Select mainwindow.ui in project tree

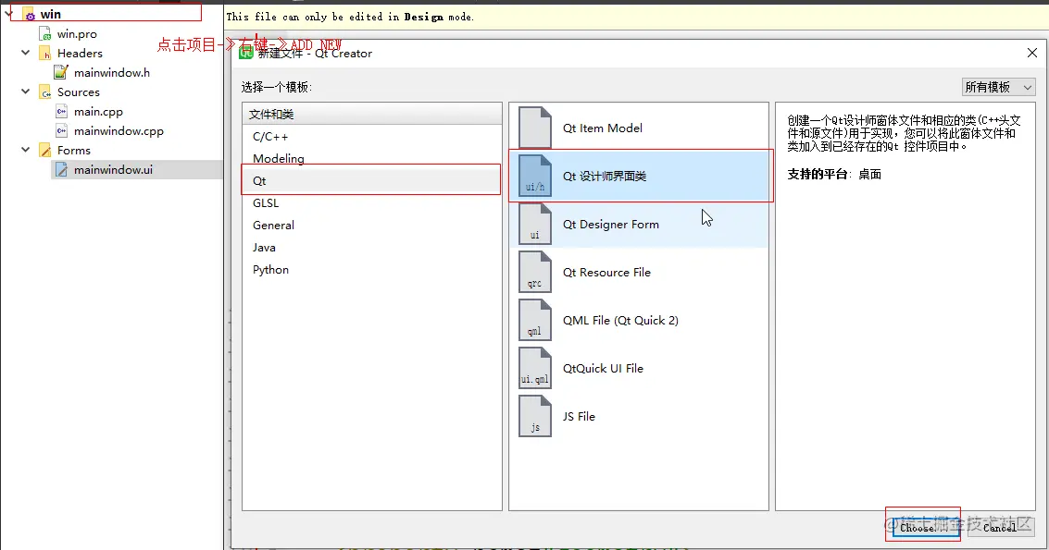coord(113,169)
